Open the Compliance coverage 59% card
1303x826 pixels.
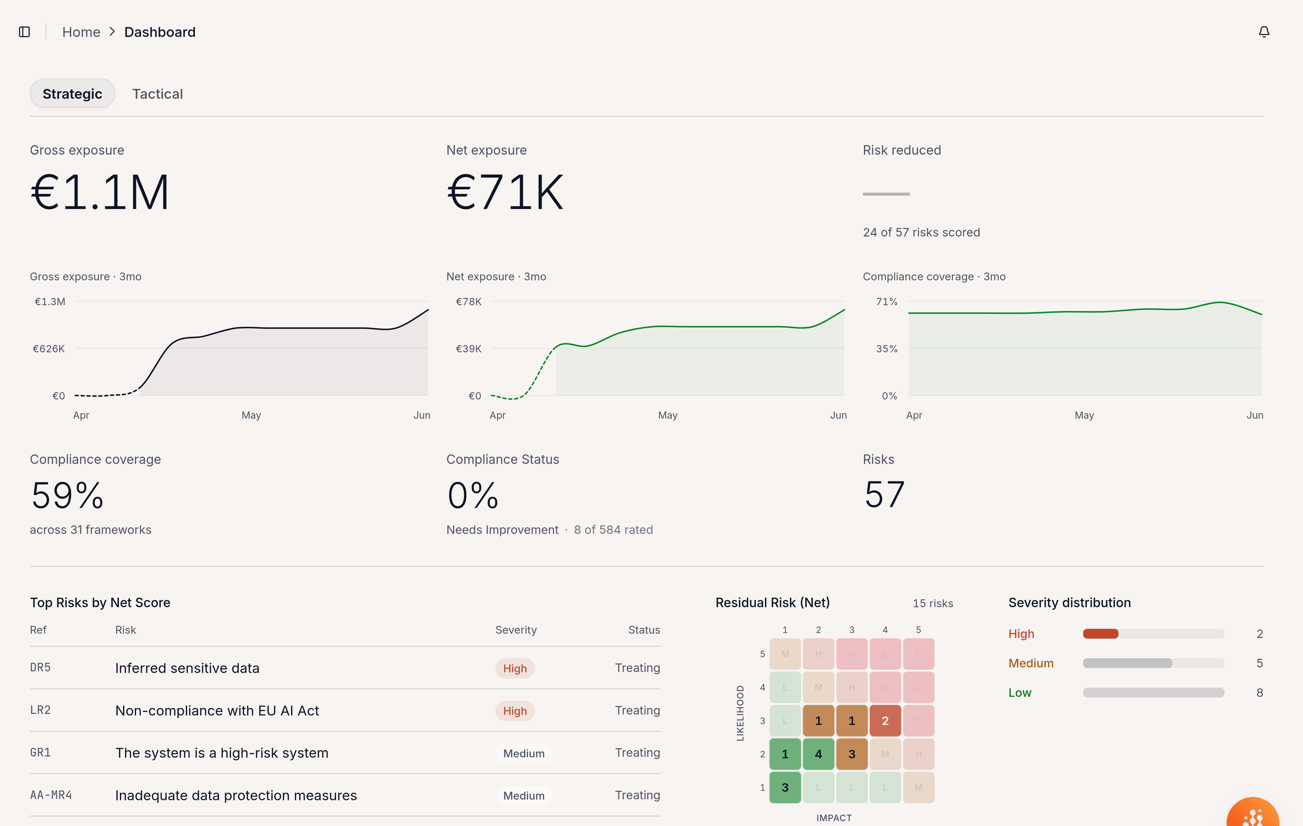[x=95, y=494]
